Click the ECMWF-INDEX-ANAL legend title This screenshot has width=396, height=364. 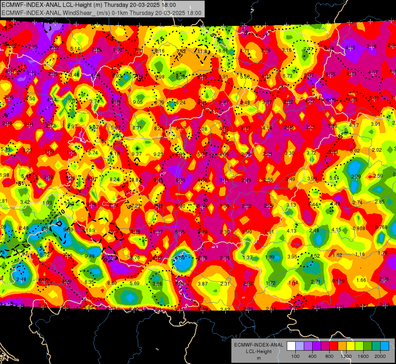pos(259,345)
